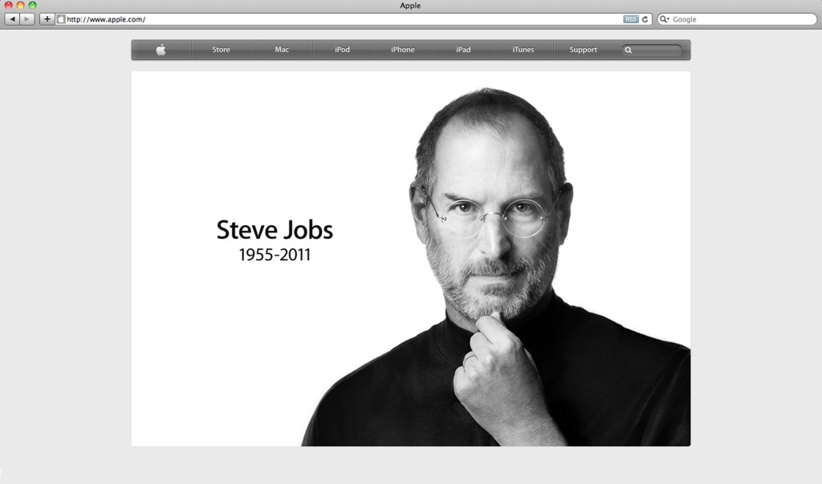Viewport: 822px width, 484px height.
Task: Open the Store tab in navigation bar
Action: click(221, 50)
